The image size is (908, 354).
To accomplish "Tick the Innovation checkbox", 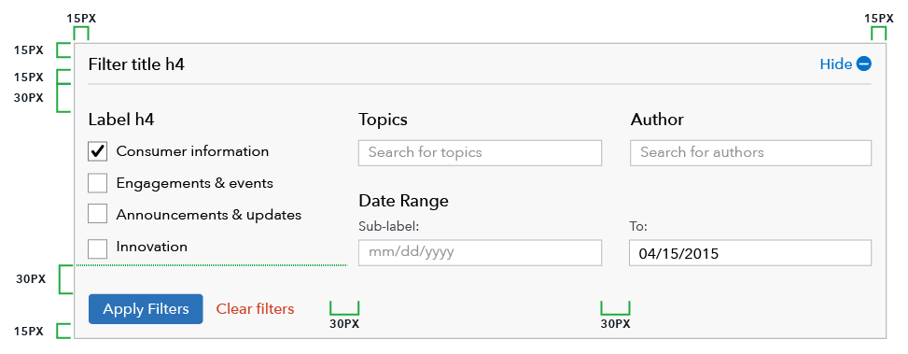I will (x=97, y=249).
